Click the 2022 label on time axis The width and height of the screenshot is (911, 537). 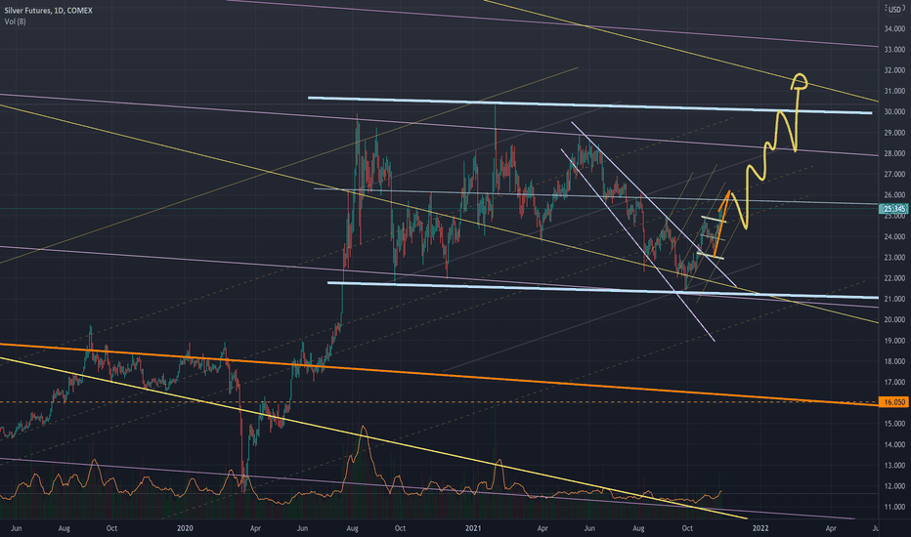click(x=759, y=528)
